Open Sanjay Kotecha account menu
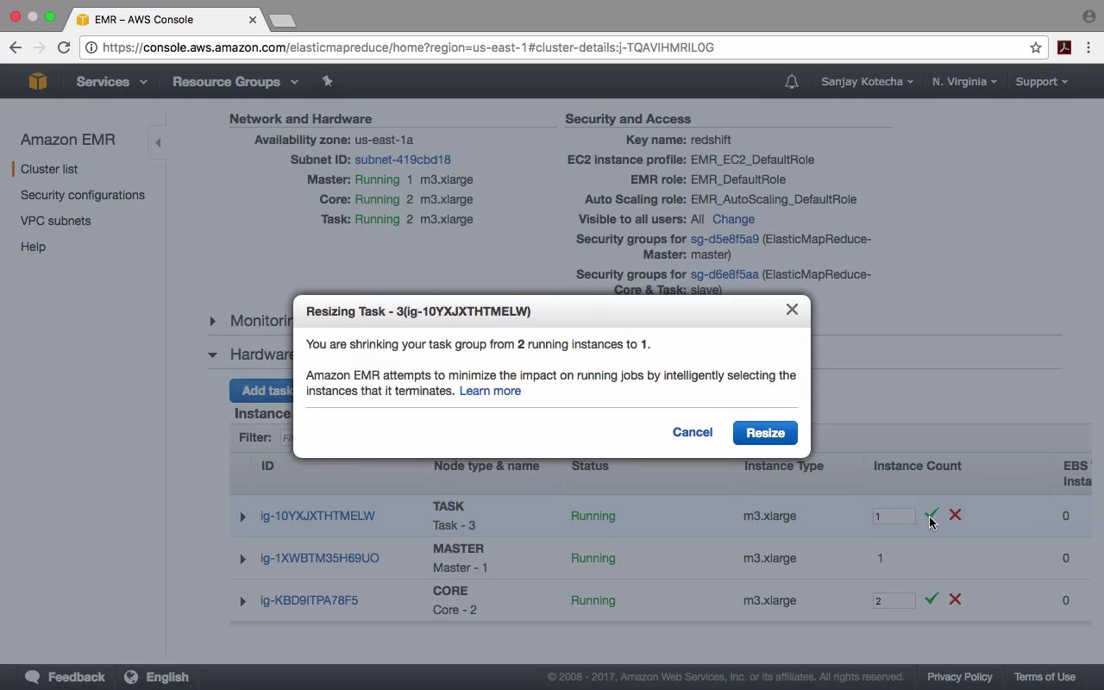Screen dimensions: 1104x690 [x=867, y=82]
